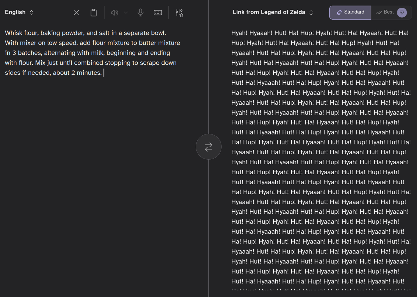Open the on-screen keyboard icon
The width and height of the screenshot is (417, 297).
point(158,13)
